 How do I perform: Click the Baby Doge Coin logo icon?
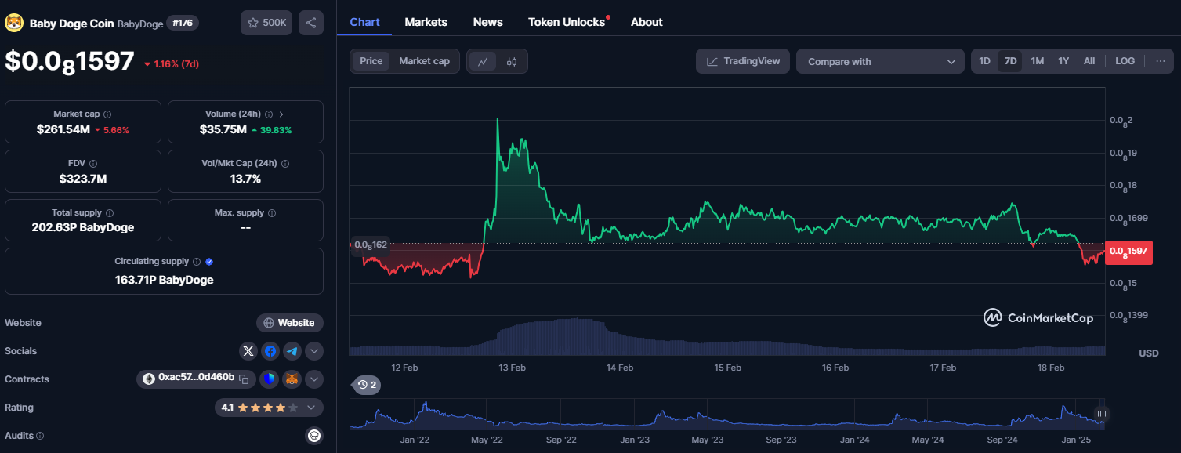coord(14,23)
